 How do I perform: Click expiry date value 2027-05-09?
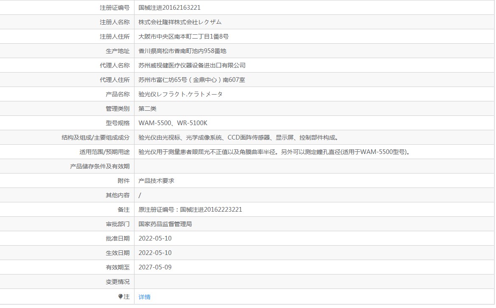pyautogui.click(x=155, y=267)
